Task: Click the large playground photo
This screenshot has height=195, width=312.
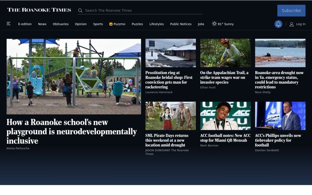Action: pyautogui.click(x=74, y=77)
